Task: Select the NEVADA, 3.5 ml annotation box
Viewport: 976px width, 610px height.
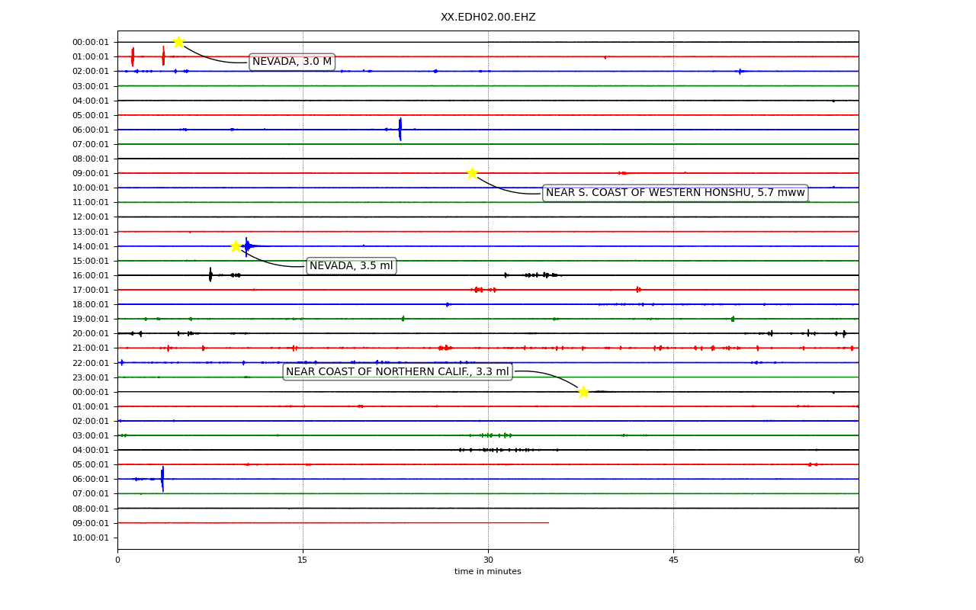Action: click(351, 266)
